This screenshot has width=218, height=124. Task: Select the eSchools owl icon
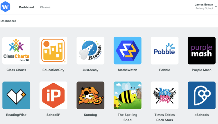pos(202,95)
